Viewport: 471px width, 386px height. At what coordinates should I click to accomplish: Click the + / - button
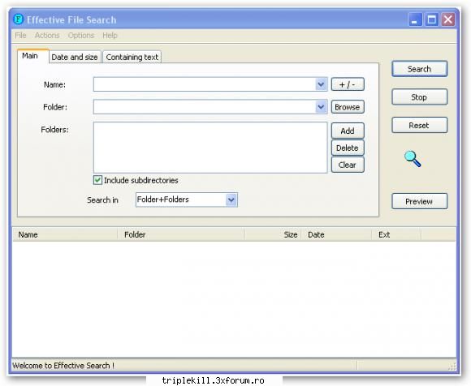[x=348, y=84]
